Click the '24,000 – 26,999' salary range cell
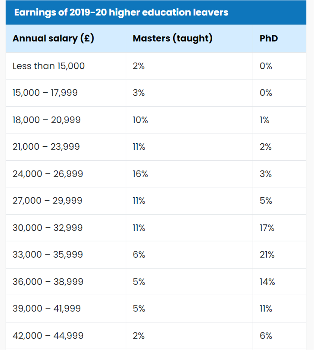Screen dimensions: 314x350 coord(66,174)
